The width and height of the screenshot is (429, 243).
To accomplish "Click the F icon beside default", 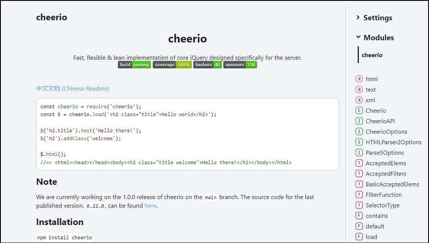I will pos(359,226).
